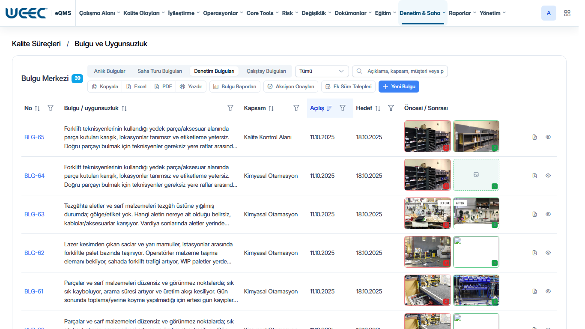Switch to the Anlık Bulgular tab

[x=110, y=71]
